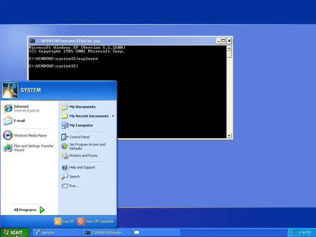Open the E-mail envelope icon
The image size is (316, 237).
[x=8, y=121]
